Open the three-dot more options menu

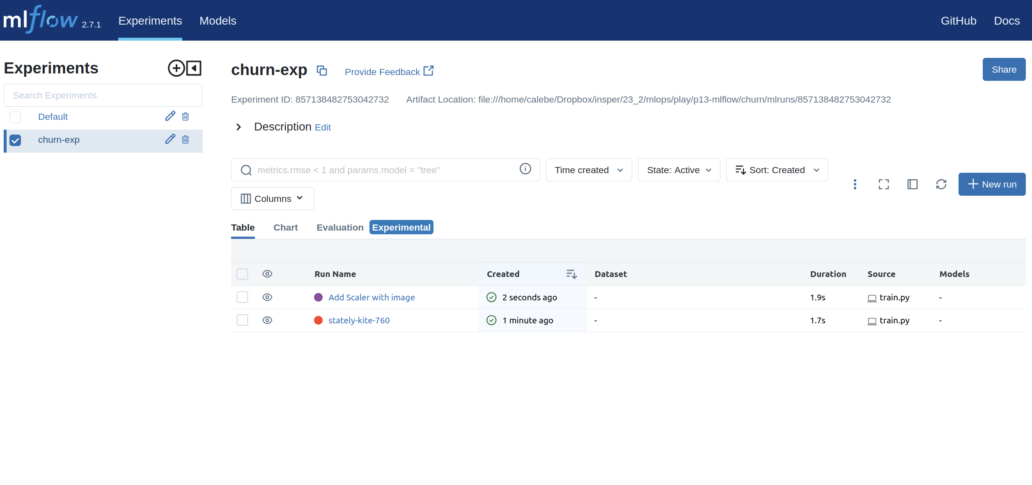[x=855, y=184]
